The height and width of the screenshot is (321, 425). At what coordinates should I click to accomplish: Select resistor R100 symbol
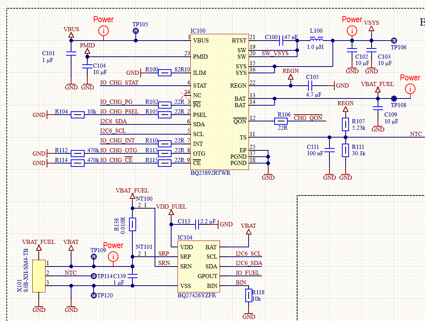(x=165, y=73)
